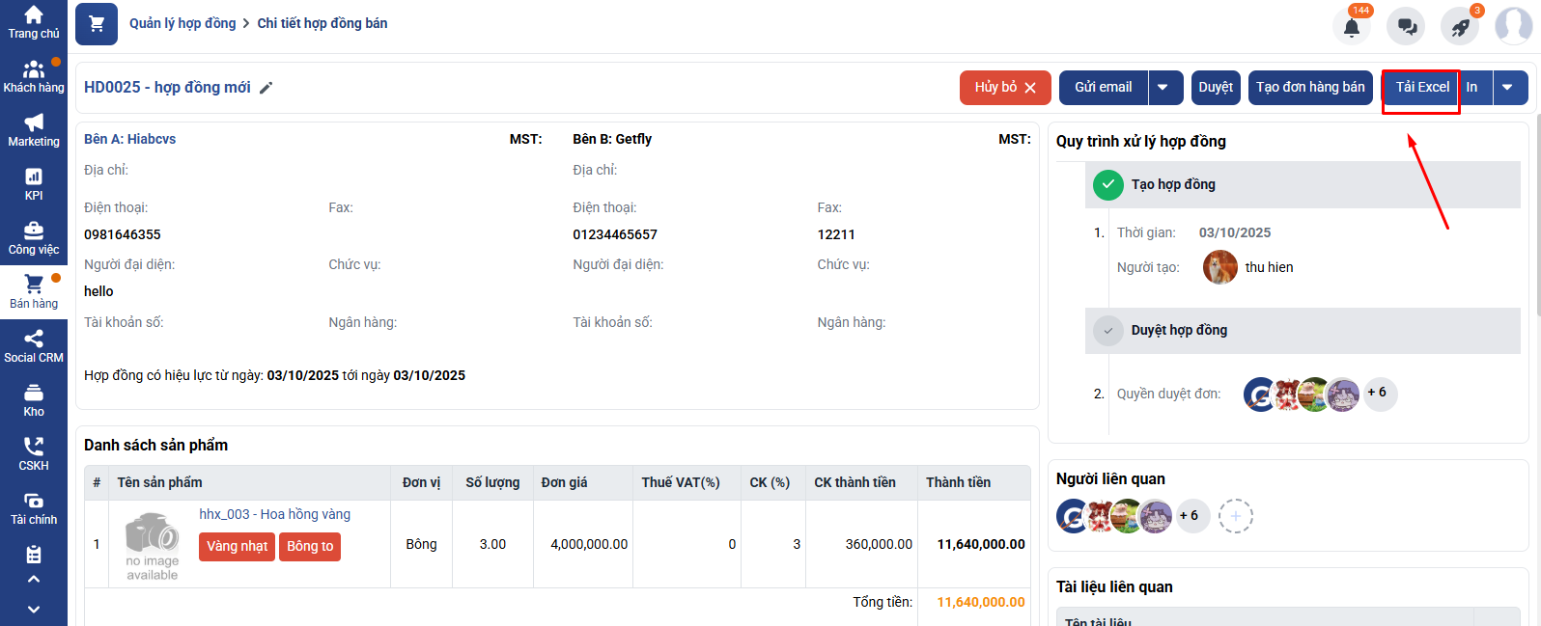The height and width of the screenshot is (626, 1541).
Task: Open Social CRM in the sidebar
Action: [x=34, y=347]
